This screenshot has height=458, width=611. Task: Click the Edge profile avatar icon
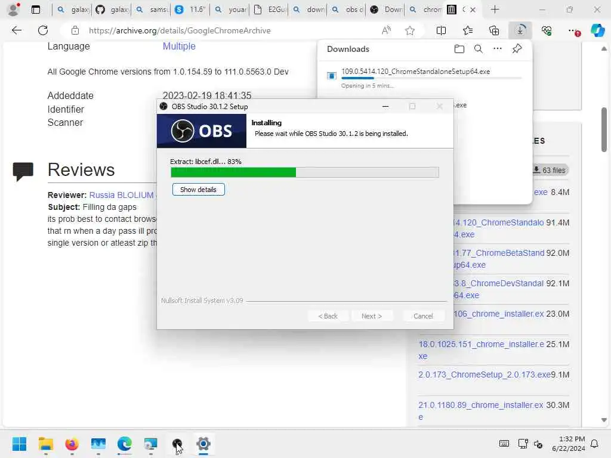tap(14, 10)
